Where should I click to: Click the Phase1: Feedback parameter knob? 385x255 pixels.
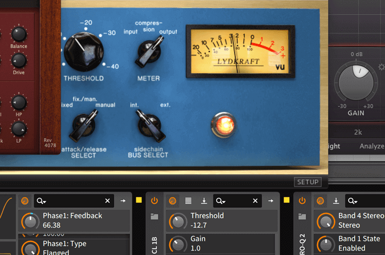pos(29,220)
